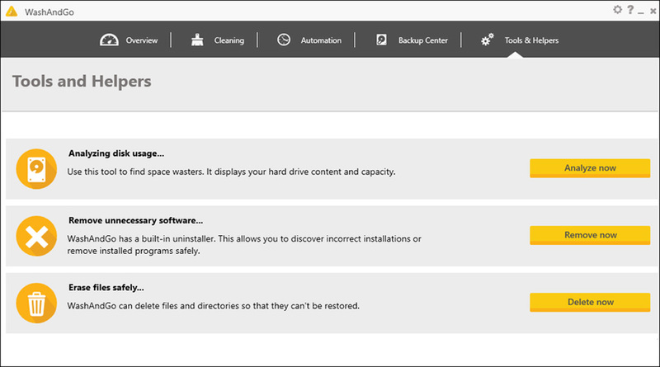Click the hard drive disk usage icon

(36, 169)
